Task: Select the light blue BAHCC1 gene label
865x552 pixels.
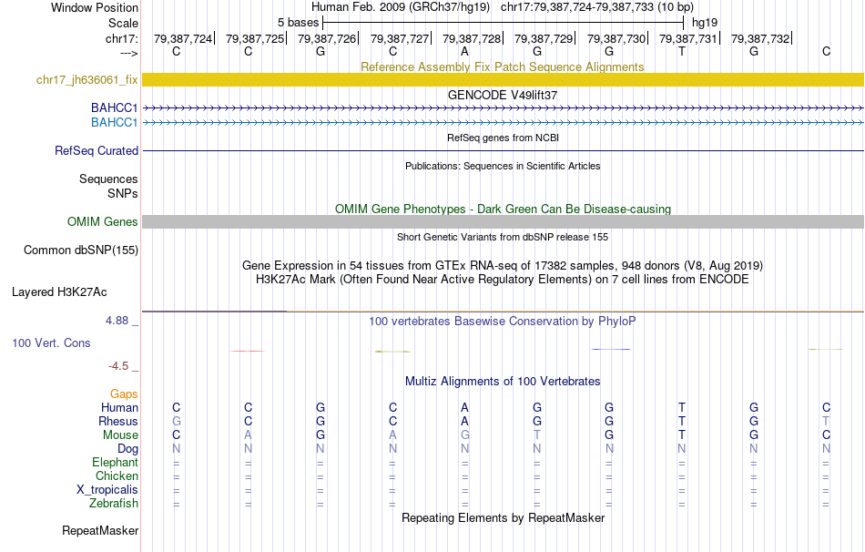Action: tap(114, 122)
